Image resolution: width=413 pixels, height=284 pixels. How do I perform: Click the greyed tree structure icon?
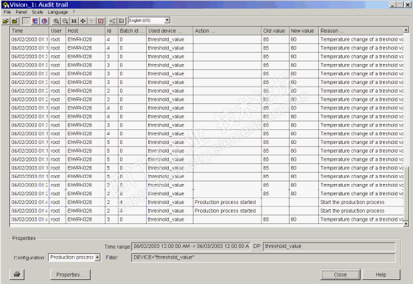(x=113, y=21)
